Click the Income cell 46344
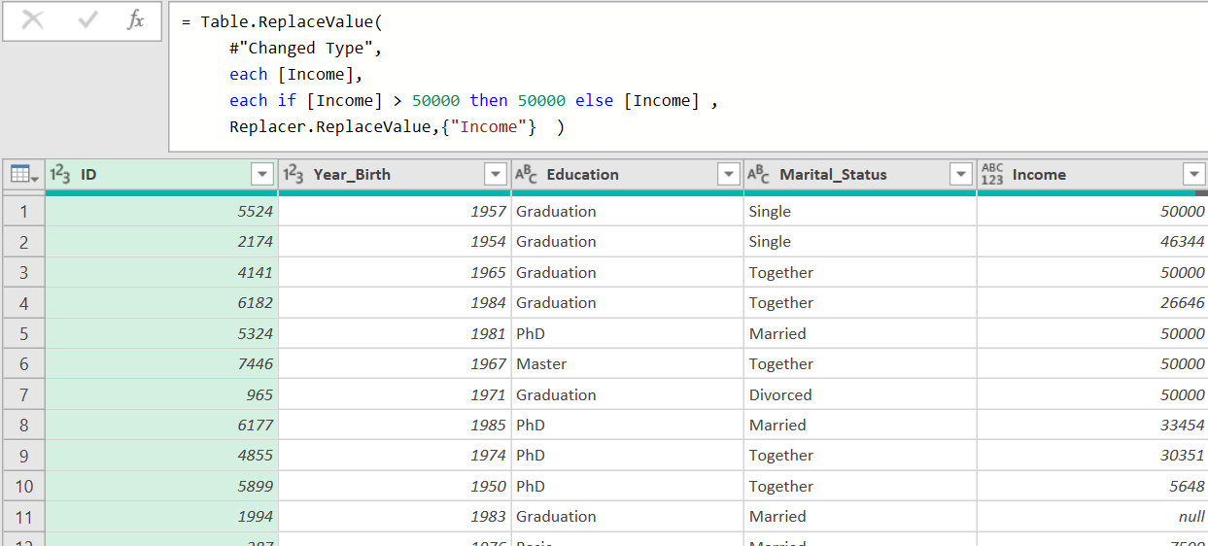 [x=1092, y=241]
